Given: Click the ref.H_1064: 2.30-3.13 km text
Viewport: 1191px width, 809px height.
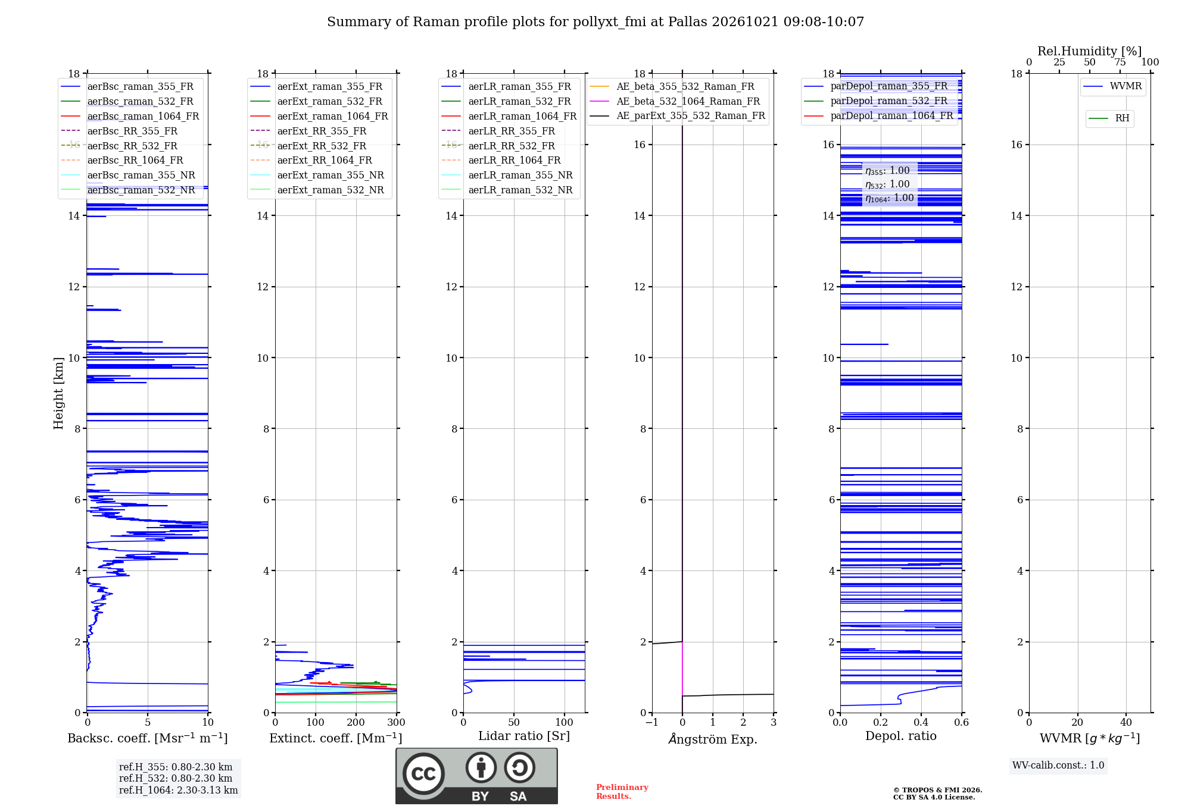Looking at the screenshot, I should (x=179, y=791).
